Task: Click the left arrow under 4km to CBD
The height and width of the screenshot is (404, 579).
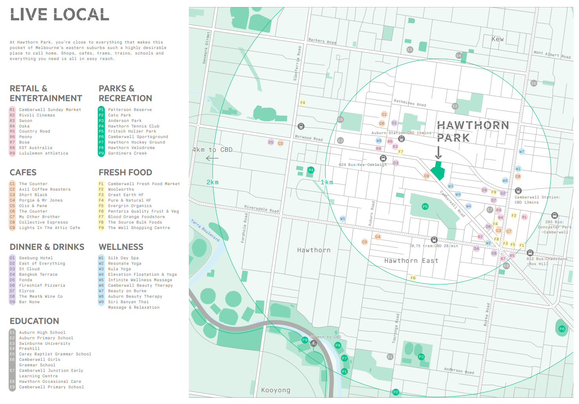Action: [212, 158]
